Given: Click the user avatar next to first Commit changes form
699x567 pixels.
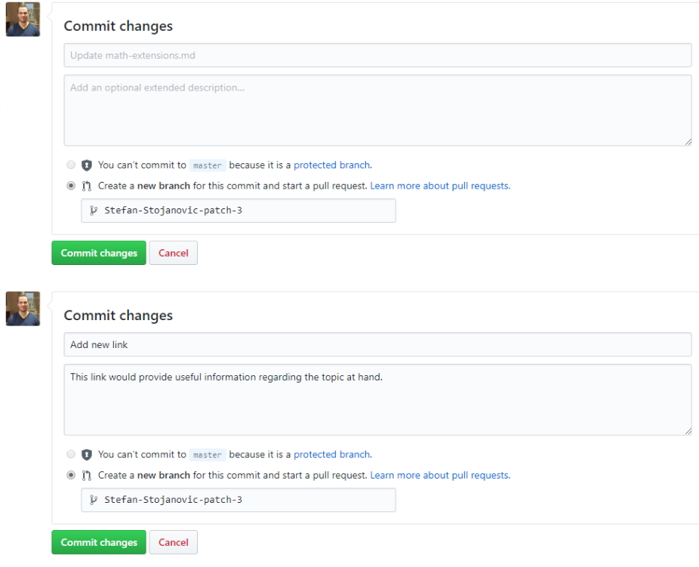Looking at the screenshot, I should click(23, 19).
